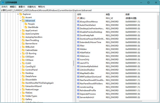Open the 编辑(E) menu
The height and width of the screenshot is (103, 160).
point(13,7)
